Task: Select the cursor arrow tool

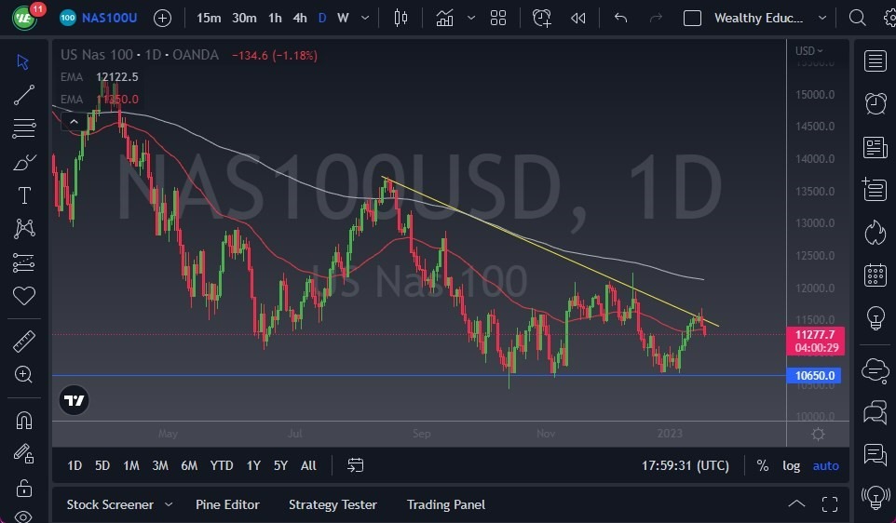Action: tap(23, 61)
